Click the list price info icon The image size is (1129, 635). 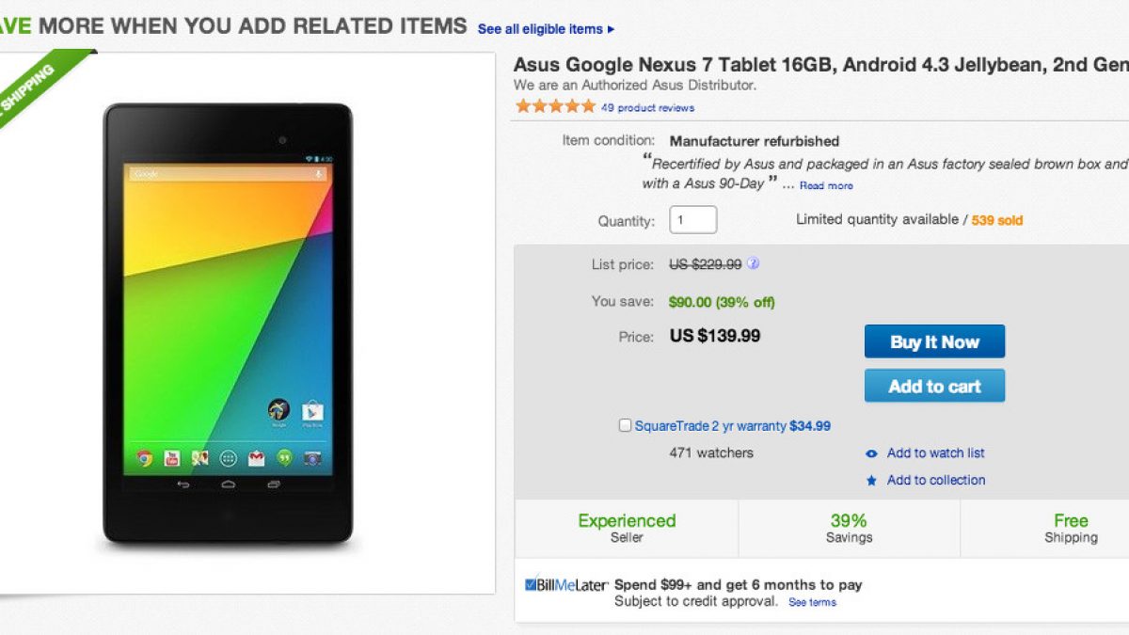click(x=754, y=264)
